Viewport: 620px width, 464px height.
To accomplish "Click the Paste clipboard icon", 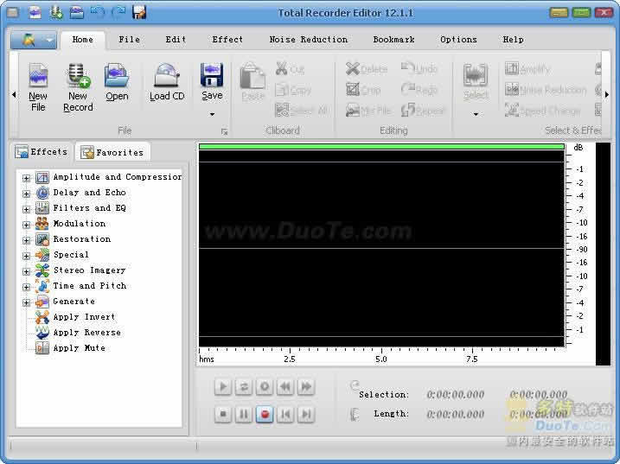I will point(252,76).
